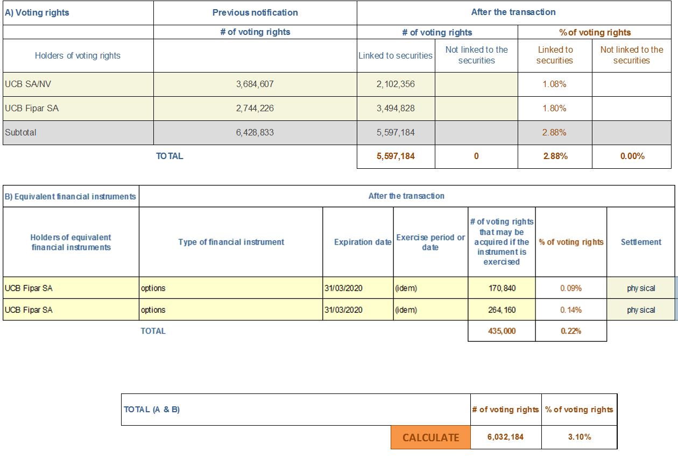Click "# of voting rights" header above 6,032,184
This screenshot has width=678, height=466.
(505, 410)
